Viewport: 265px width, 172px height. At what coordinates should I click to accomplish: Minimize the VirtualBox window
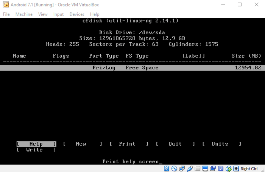223,5
